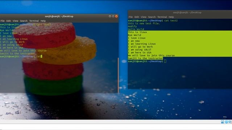
Task: Click "I am using 18LST" in left terminal
Action: [x=12, y=45]
